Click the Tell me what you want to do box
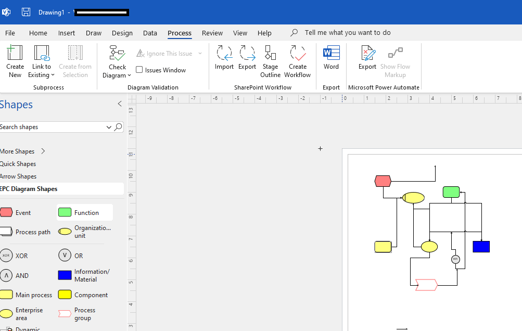The width and height of the screenshot is (522, 331). (348, 33)
